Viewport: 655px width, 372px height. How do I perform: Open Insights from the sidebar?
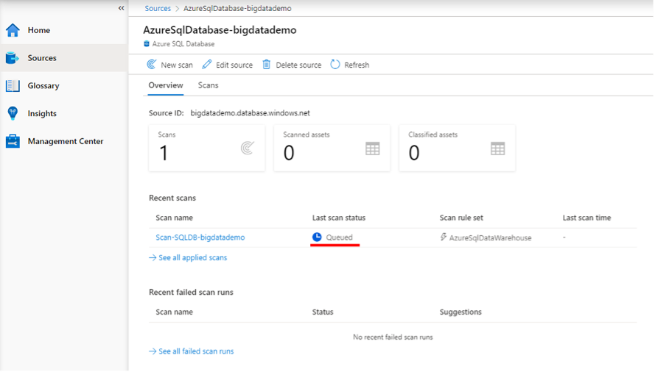(x=42, y=113)
